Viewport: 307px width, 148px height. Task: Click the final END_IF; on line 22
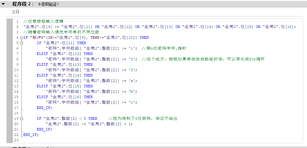coord(31,135)
